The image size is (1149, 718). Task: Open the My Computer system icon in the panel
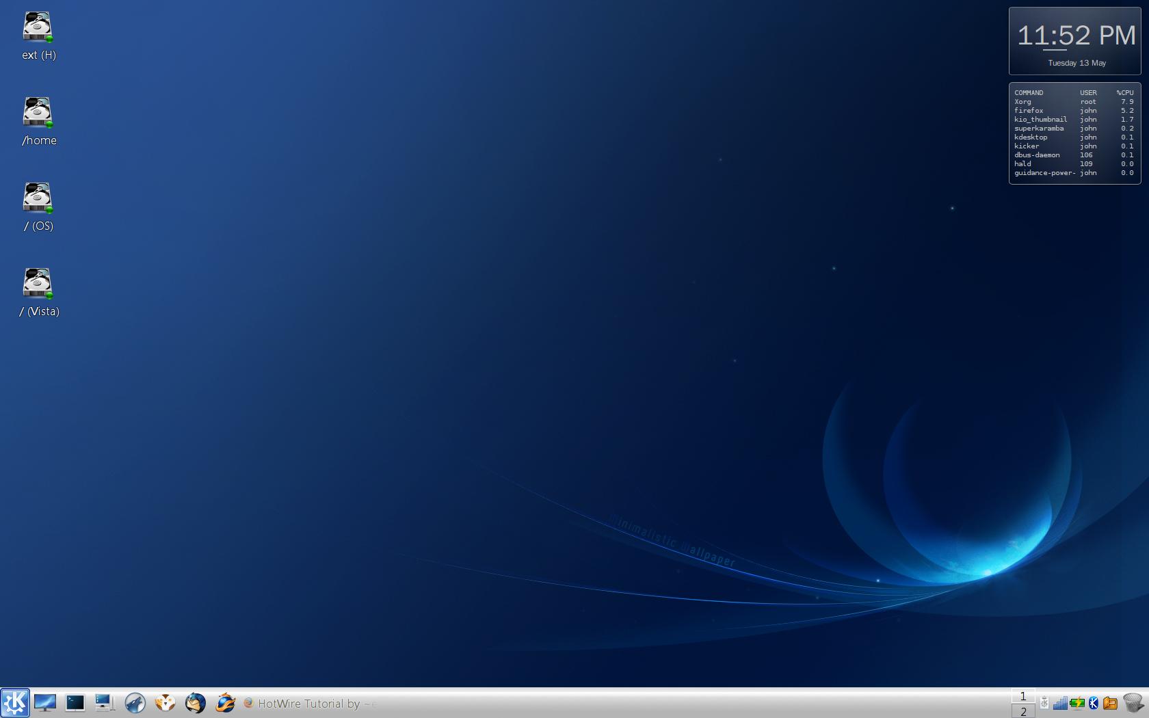tap(105, 703)
